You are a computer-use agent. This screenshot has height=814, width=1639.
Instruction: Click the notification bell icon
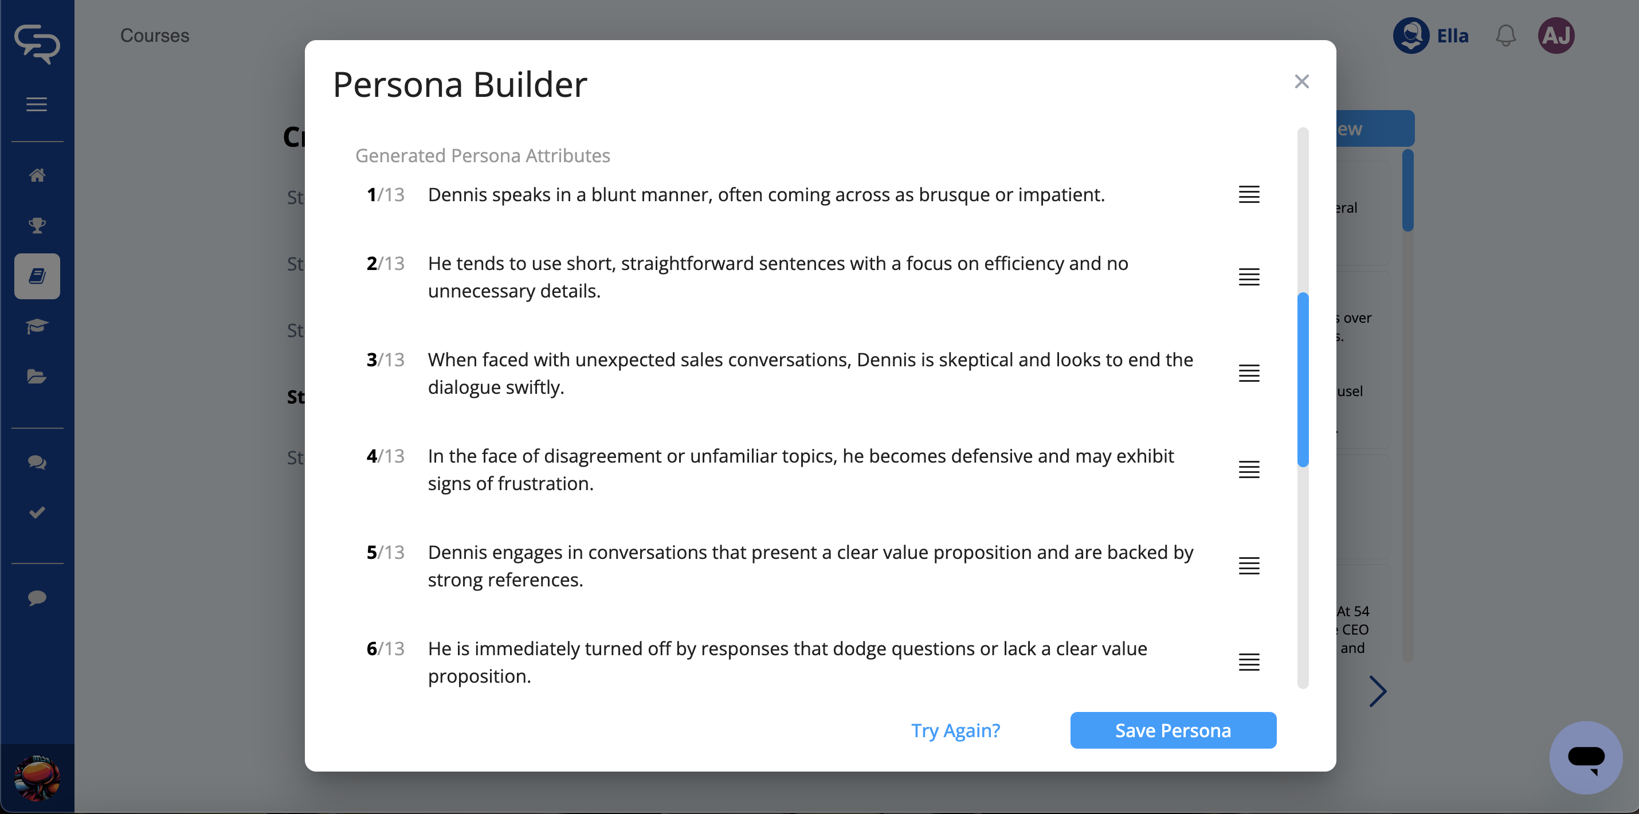[x=1505, y=36]
